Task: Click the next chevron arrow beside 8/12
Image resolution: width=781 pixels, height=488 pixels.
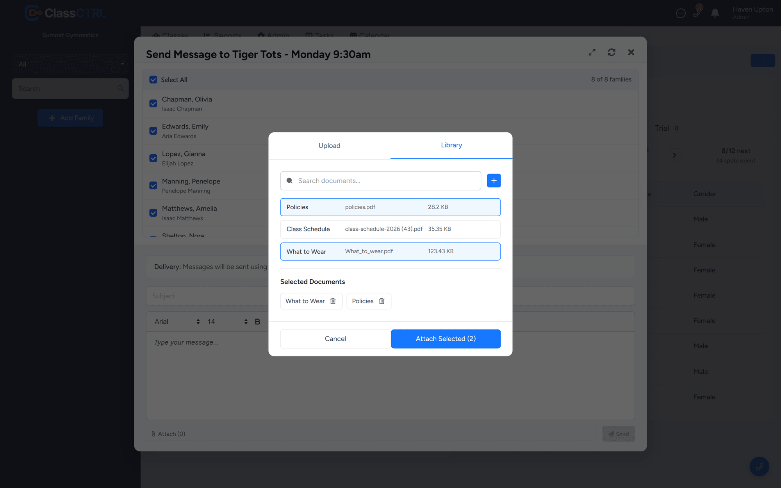Action: (674, 155)
